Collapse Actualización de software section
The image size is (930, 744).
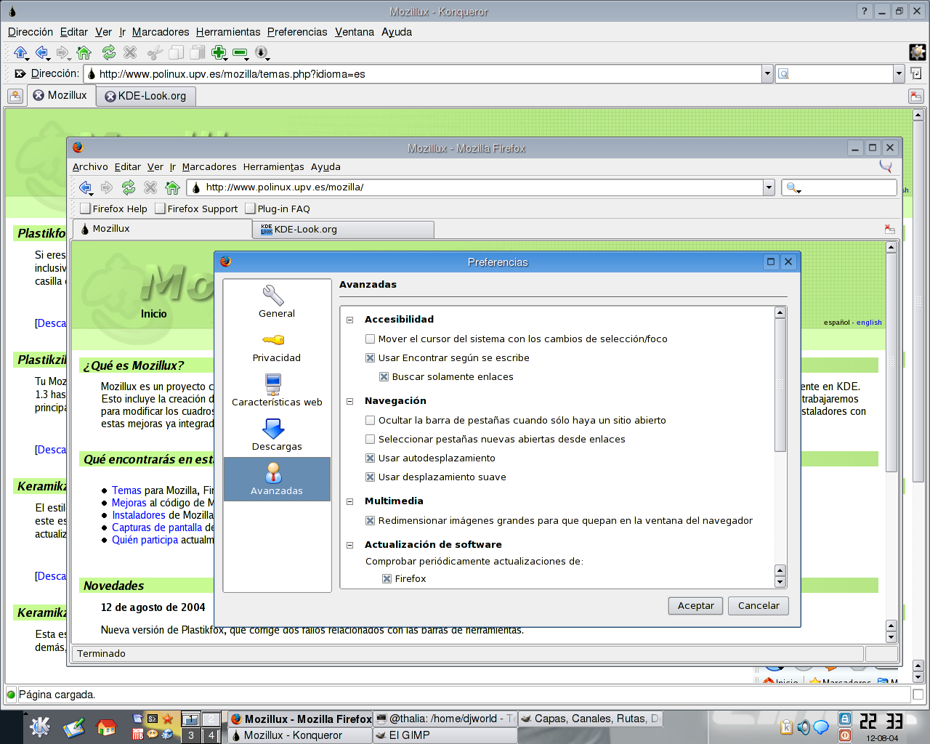[x=349, y=545]
